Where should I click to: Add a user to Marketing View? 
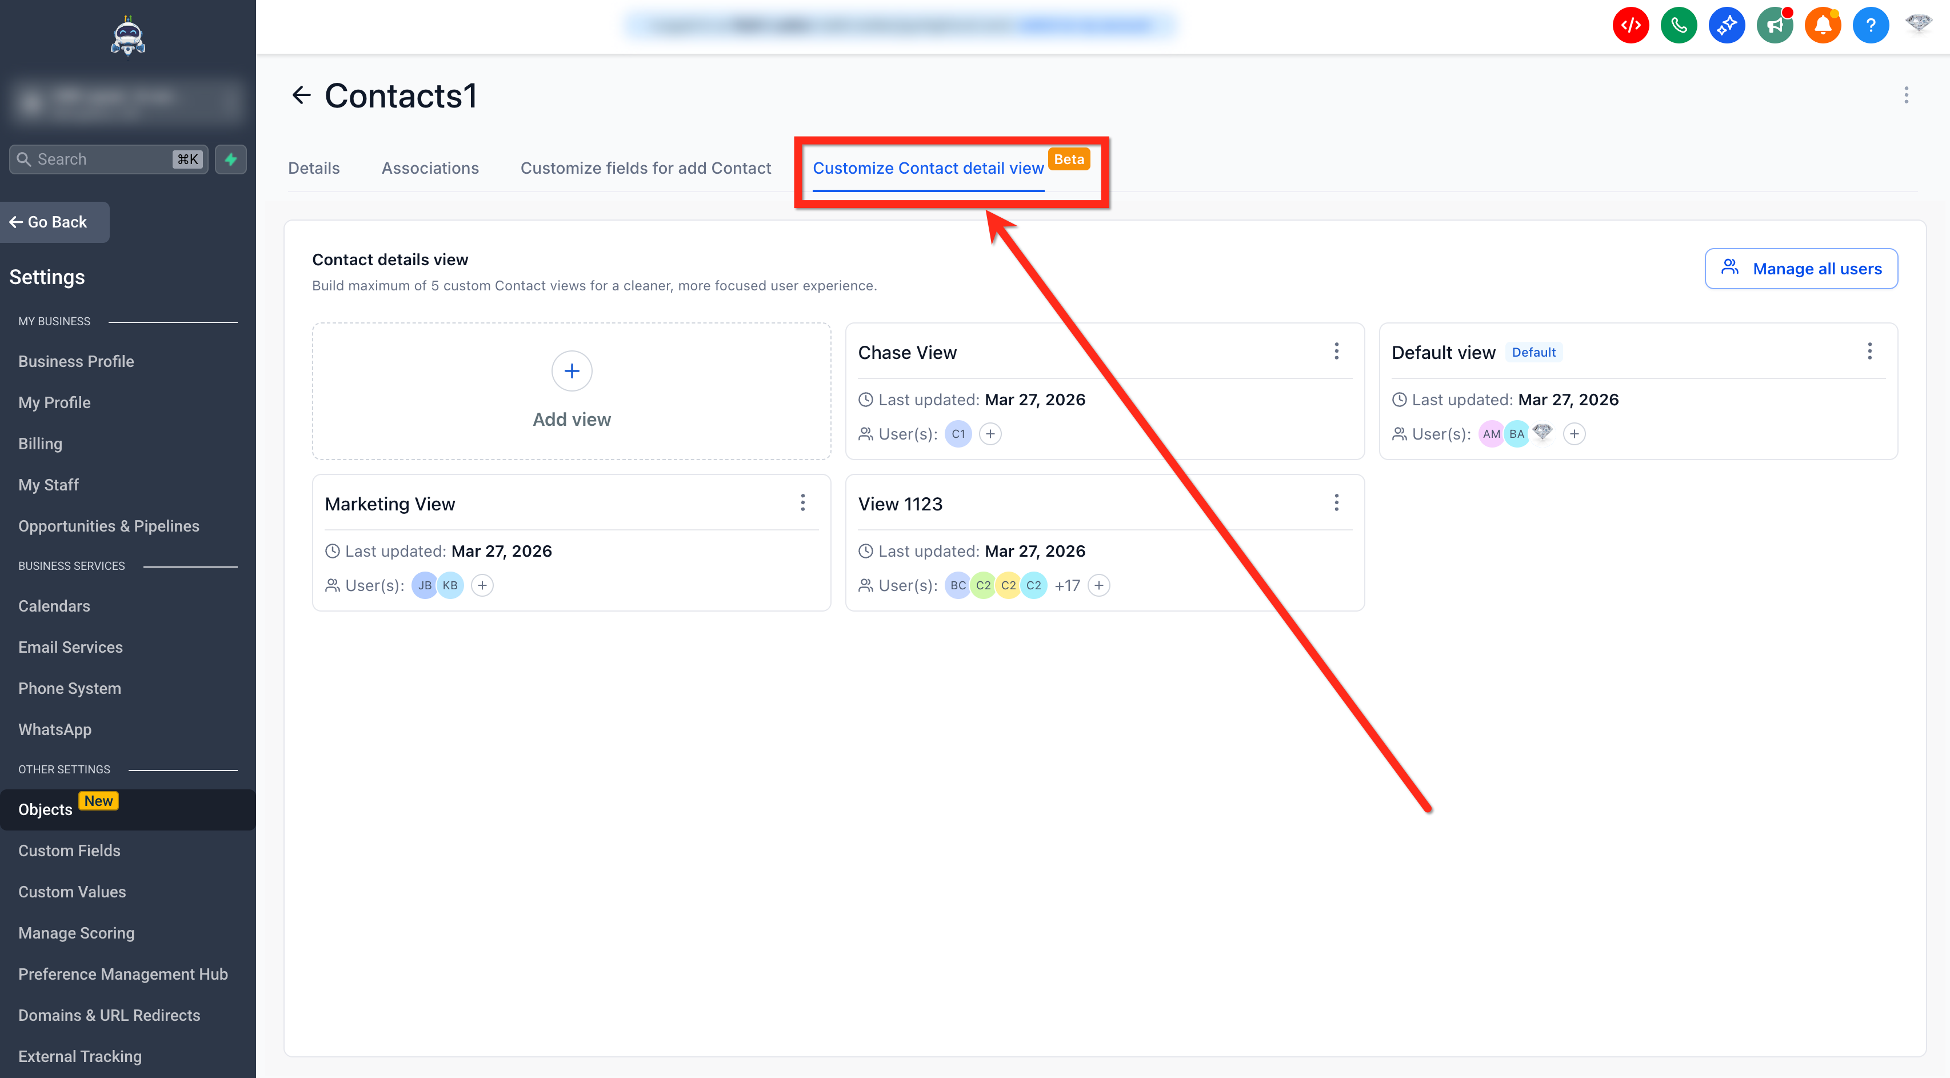click(x=482, y=585)
